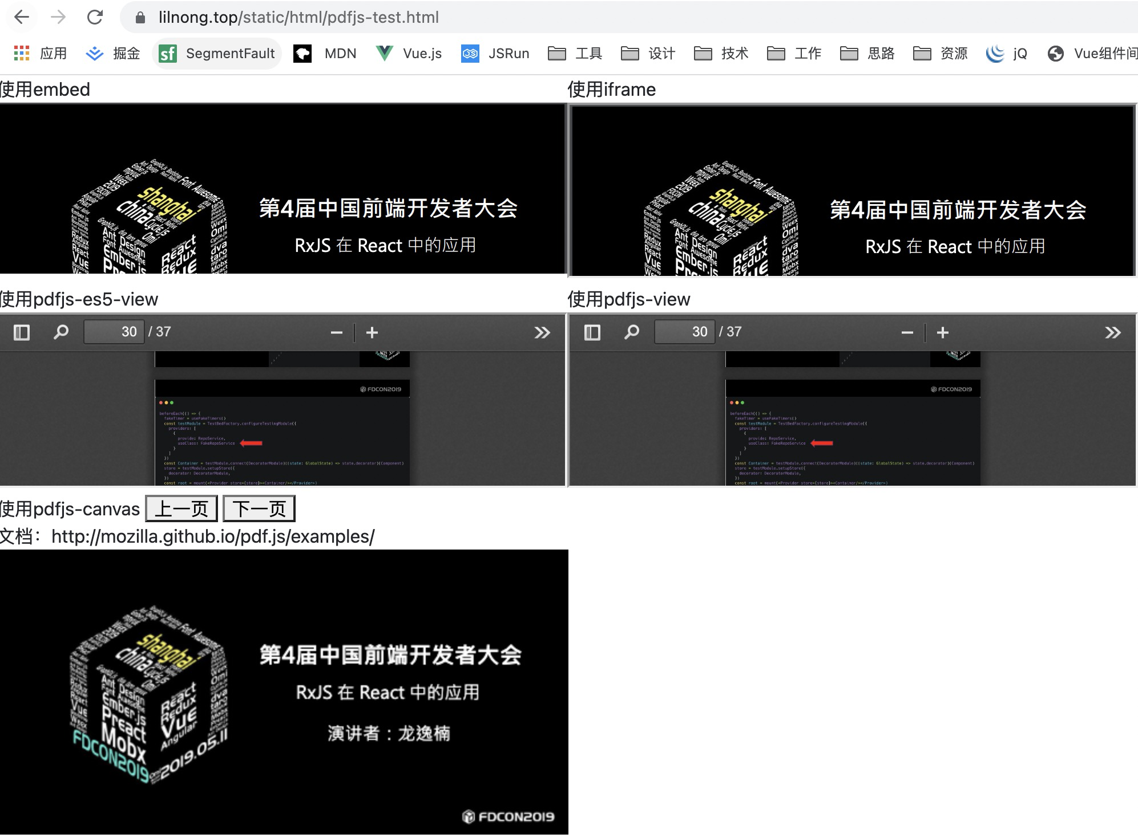Open find search in right pdfjs-view viewer
The image size is (1138, 838).
pyautogui.click(x=631, y=332)
